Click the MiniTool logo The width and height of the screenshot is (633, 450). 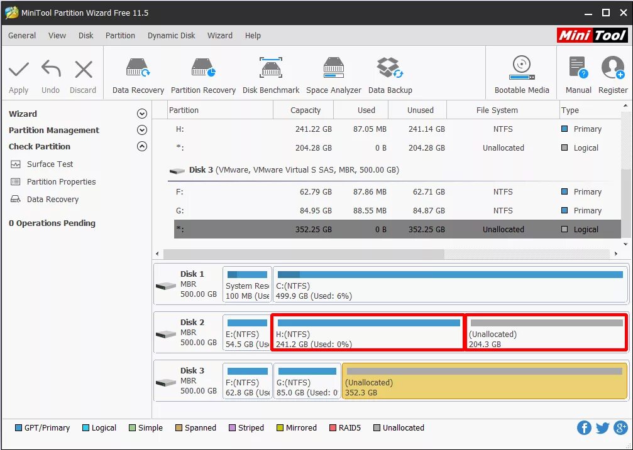[592, 36]
